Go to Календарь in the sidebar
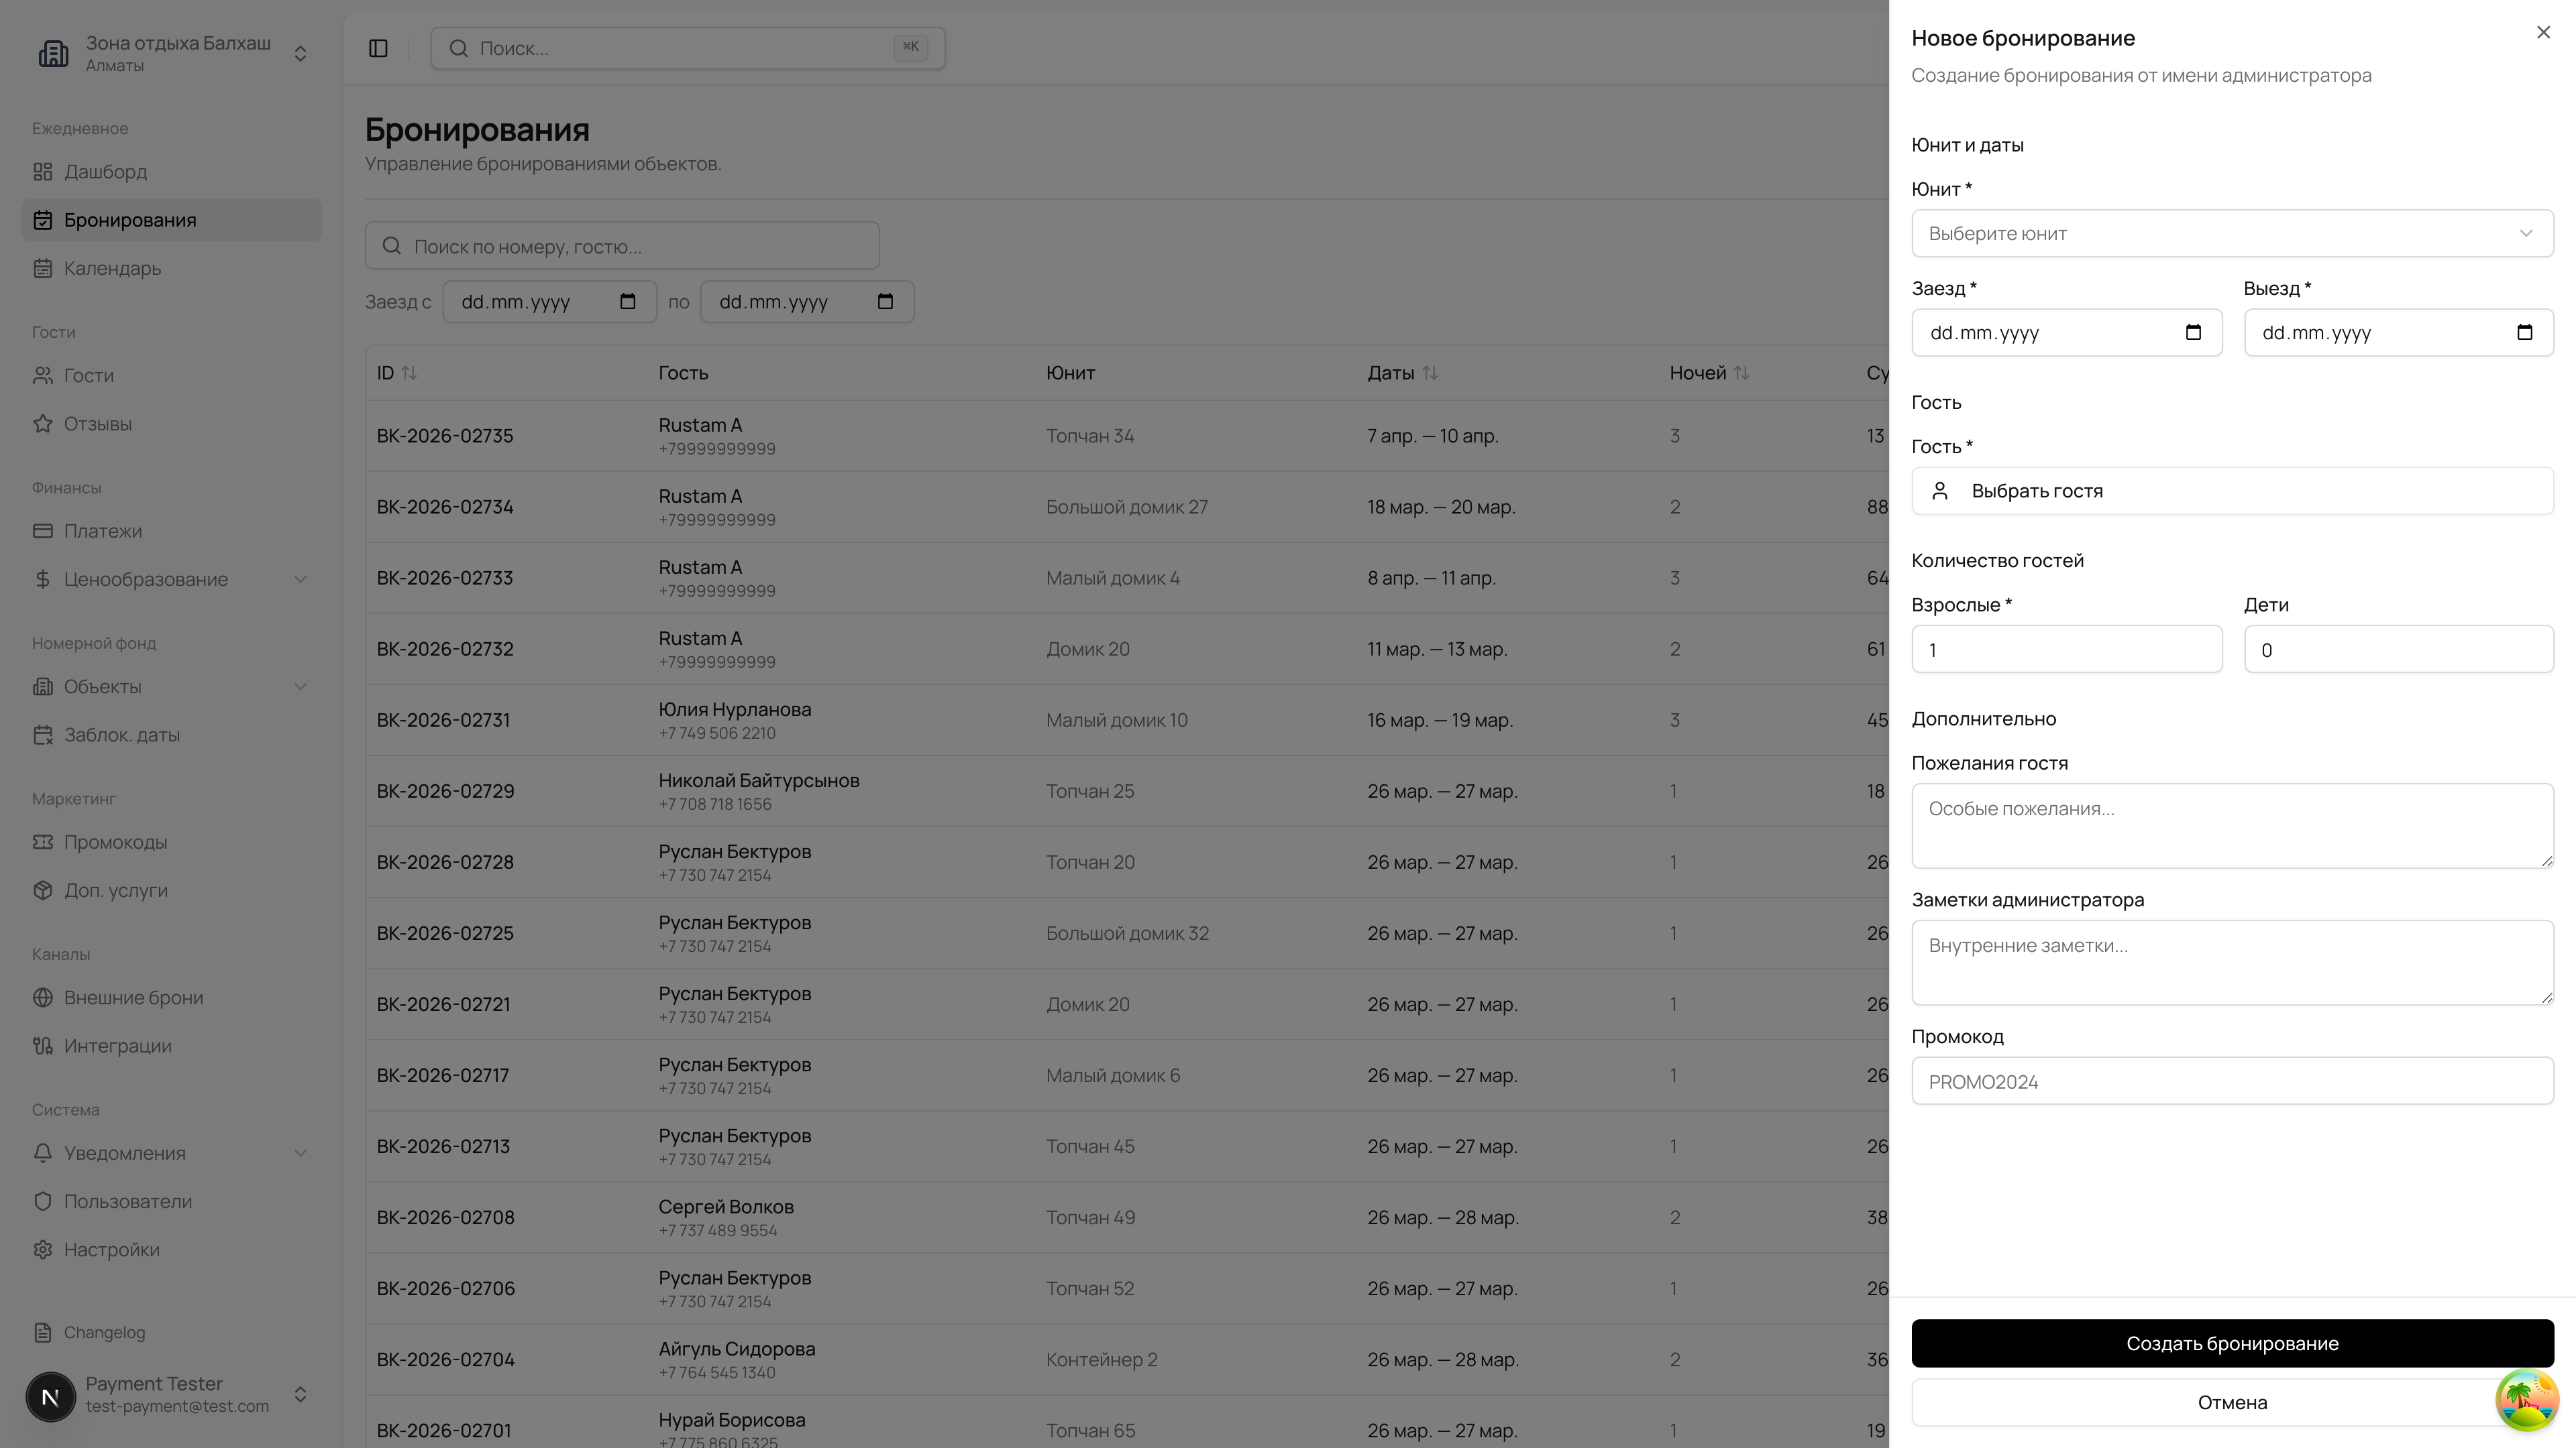2576x1448 pixels. (x=112, y=268)
